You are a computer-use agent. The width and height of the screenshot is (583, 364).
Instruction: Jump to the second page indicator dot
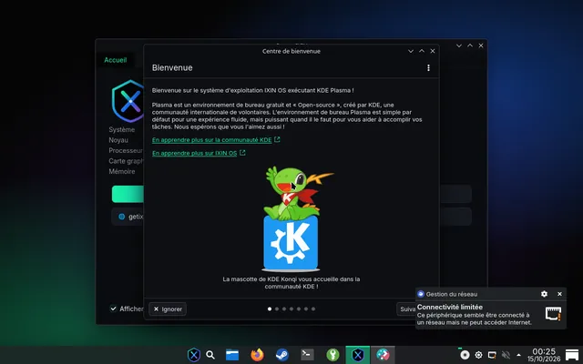(x=277, y=309)
